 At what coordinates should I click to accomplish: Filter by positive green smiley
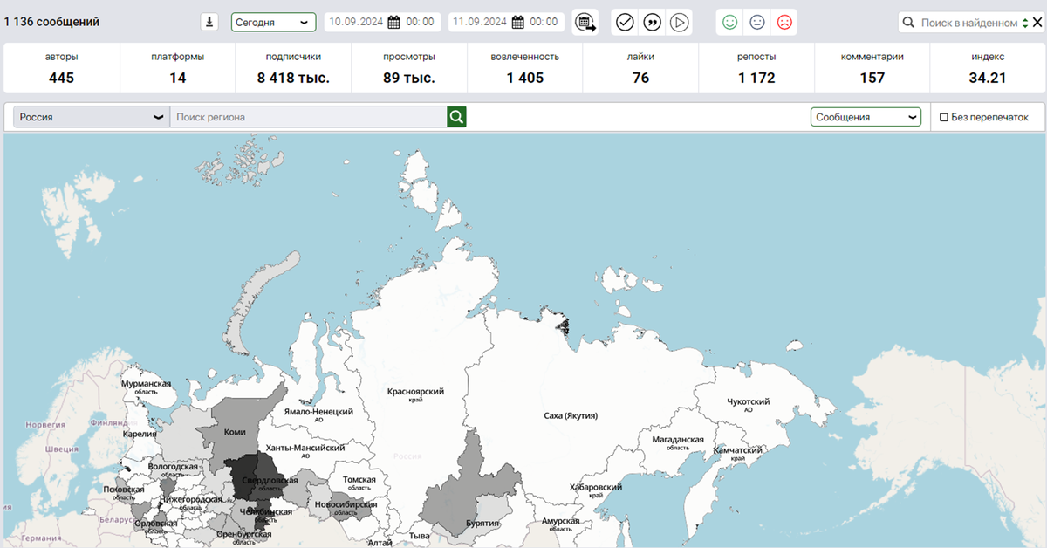(729, 23)
